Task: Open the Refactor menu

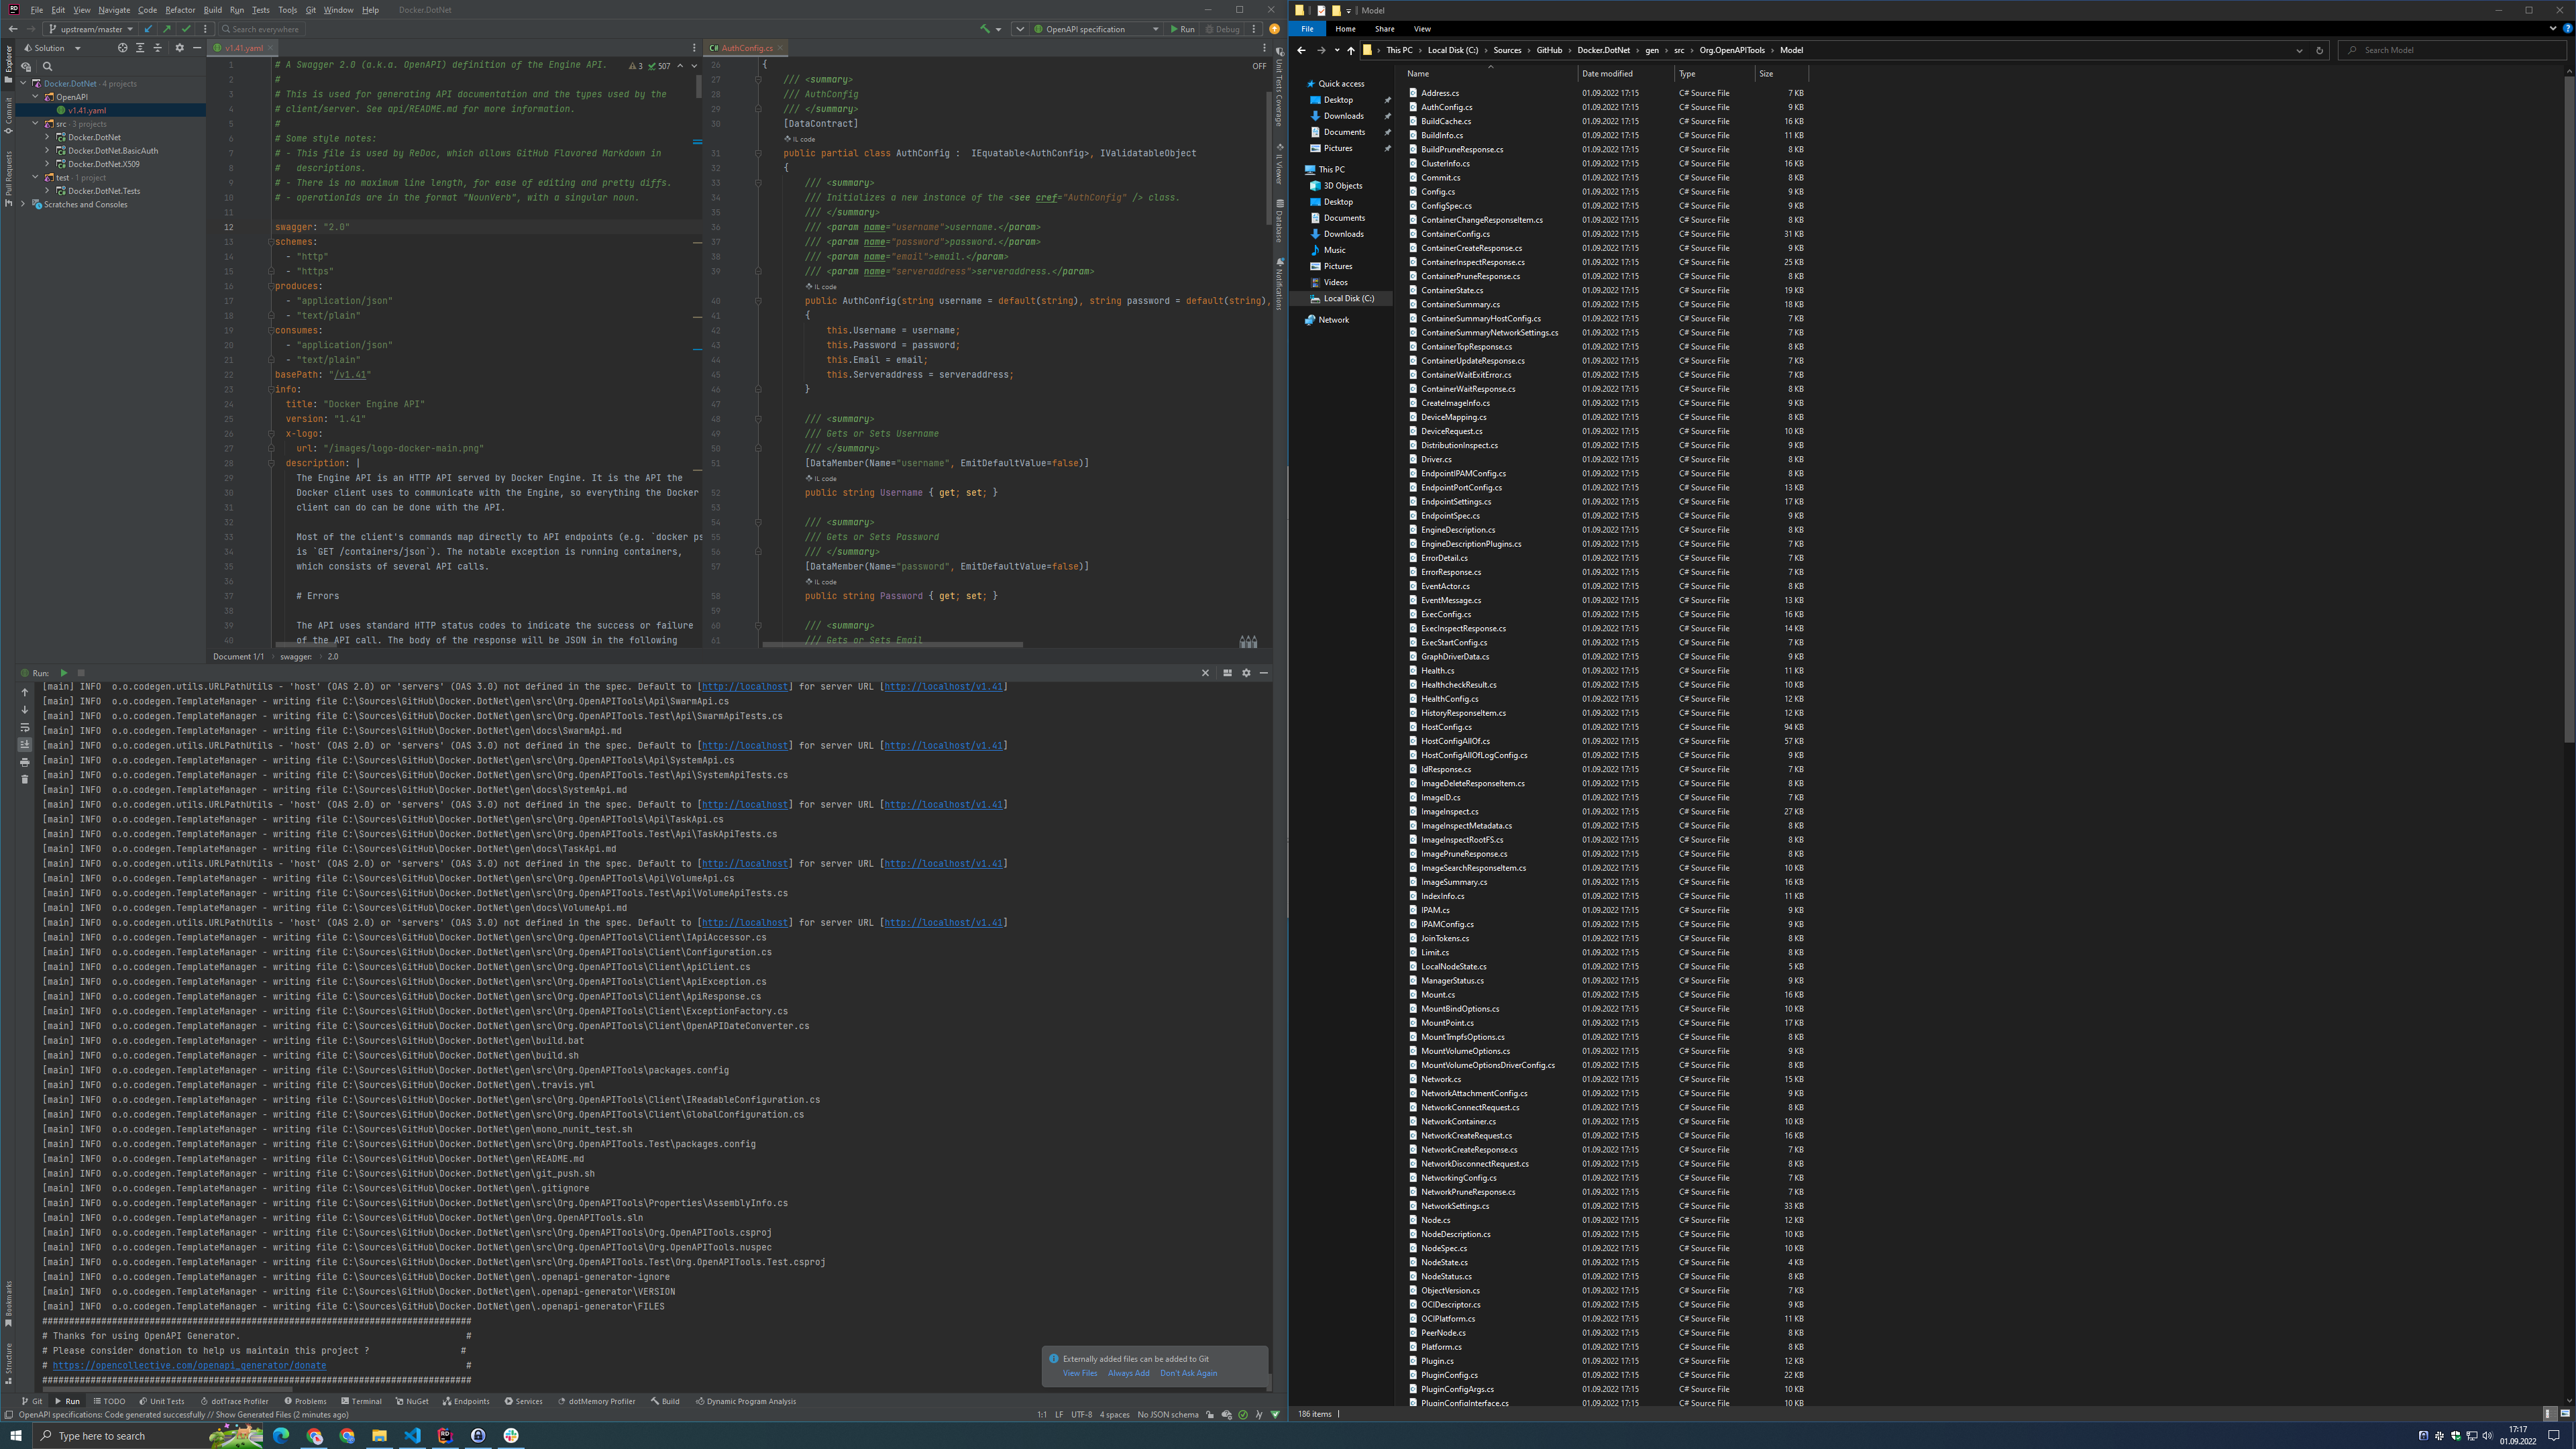Action: point(180,10)
